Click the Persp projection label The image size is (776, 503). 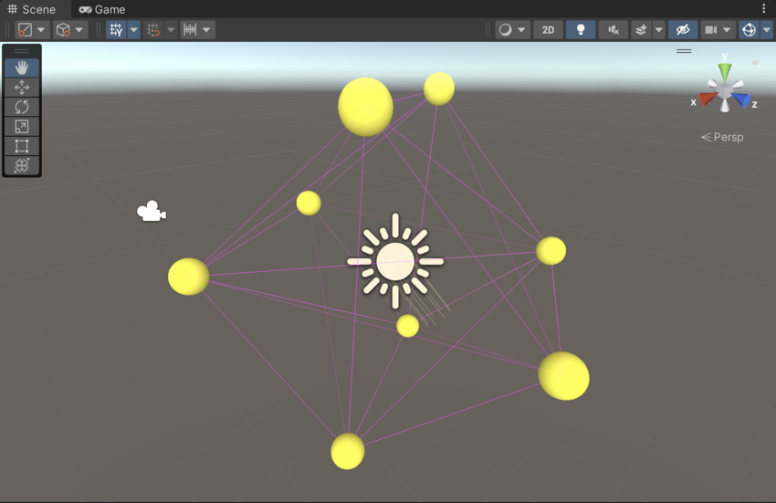(x=723, y=137)
